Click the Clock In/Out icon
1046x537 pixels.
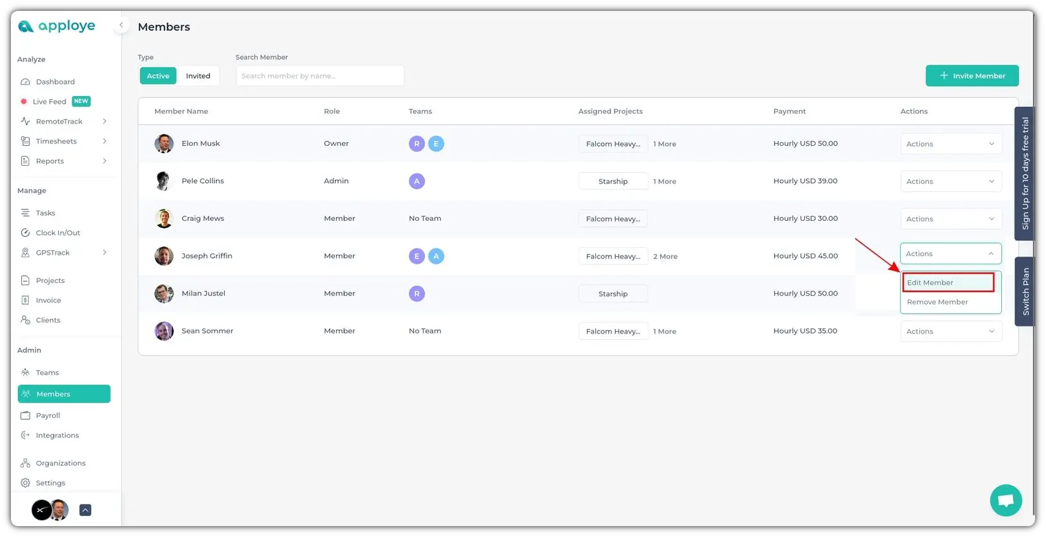coord(26,233)
